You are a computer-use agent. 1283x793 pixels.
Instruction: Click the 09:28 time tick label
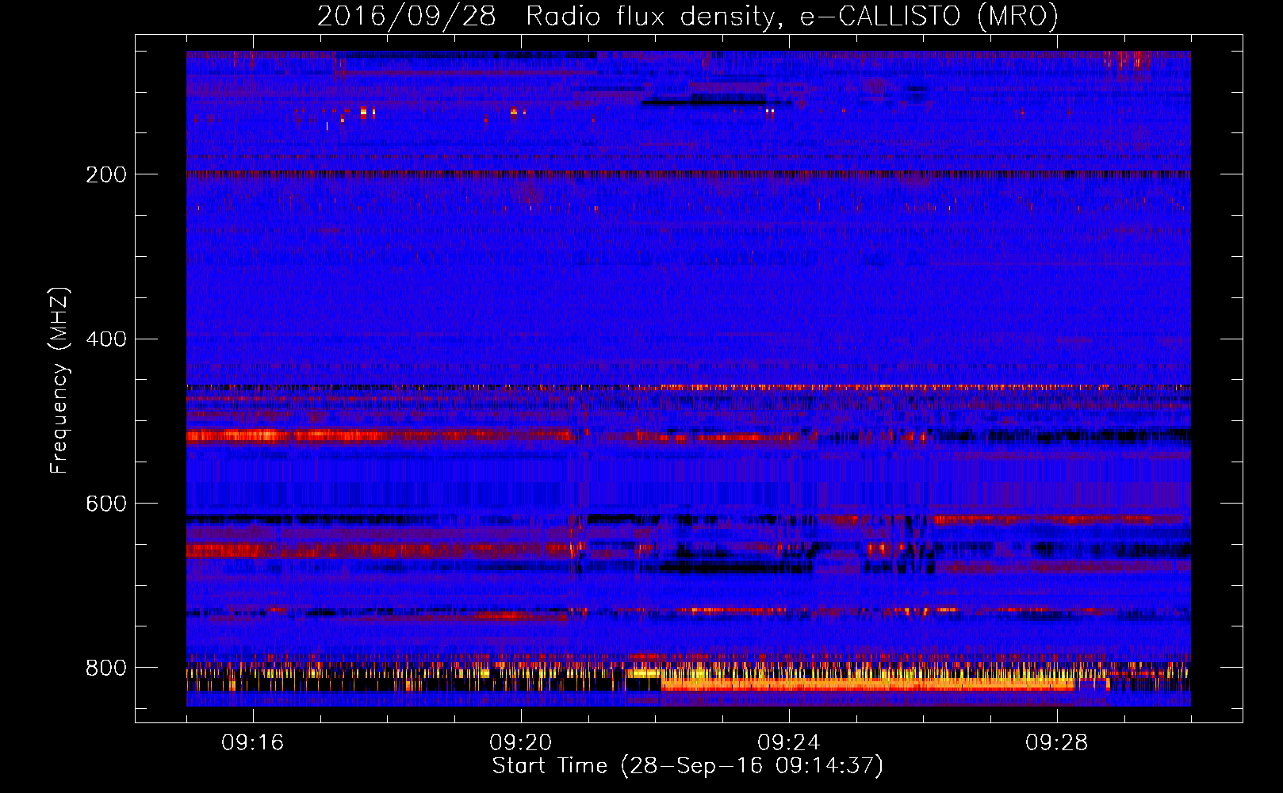1057,743
